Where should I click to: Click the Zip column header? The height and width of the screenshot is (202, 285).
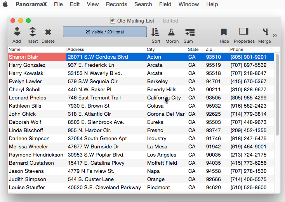coord(217,49)
